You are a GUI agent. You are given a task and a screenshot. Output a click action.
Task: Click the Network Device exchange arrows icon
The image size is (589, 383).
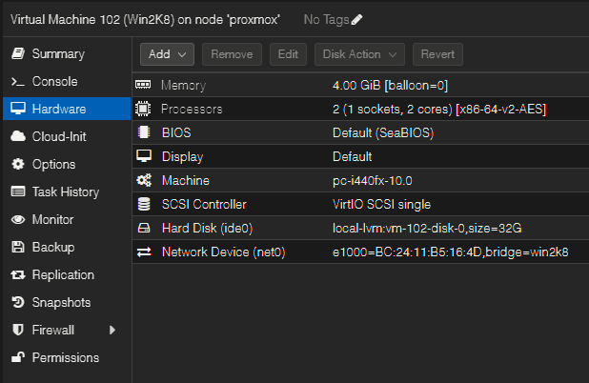point(144,252)
